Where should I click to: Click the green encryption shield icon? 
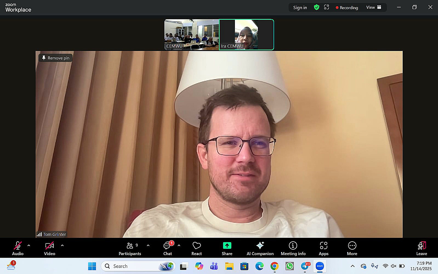pyautogui.click(x=317, y=7)
